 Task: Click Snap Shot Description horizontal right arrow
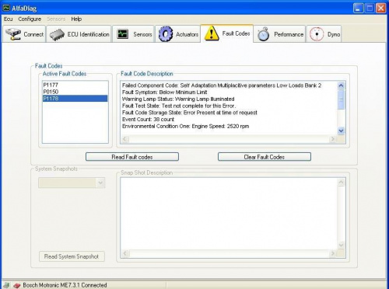332,253
